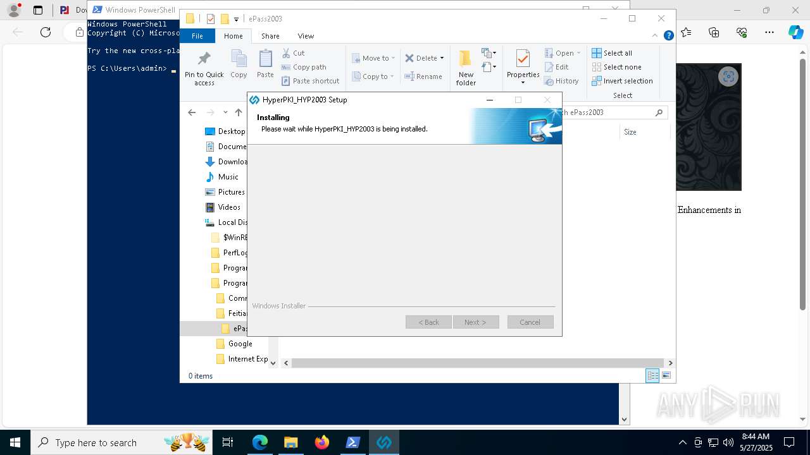Open the notification center icon
This screenshot has width=810, height=455.
point(789,442)
